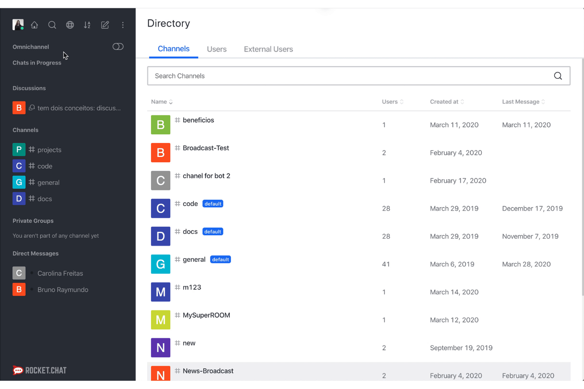The height and width of the screenshot is (389, 584).
Task: Open sort options icon in sidebar
Action: 87,25
